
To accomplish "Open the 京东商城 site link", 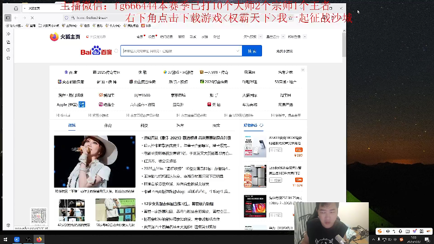I will coord(178,95).
